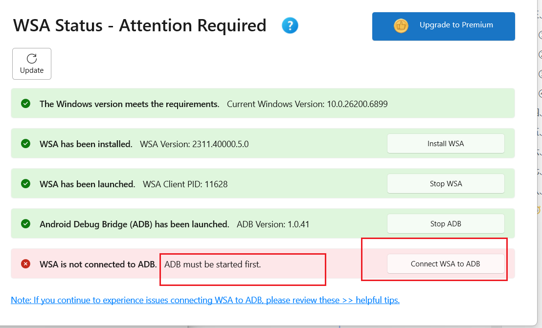The width and height of the screenshot is (542, 328).
Task: Open the blue question mark help icon
Action: pyautogui.click(x=290, y=25)
